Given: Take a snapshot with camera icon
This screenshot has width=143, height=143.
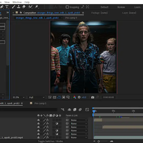Looking at the screenshot, I should [92, 97].
